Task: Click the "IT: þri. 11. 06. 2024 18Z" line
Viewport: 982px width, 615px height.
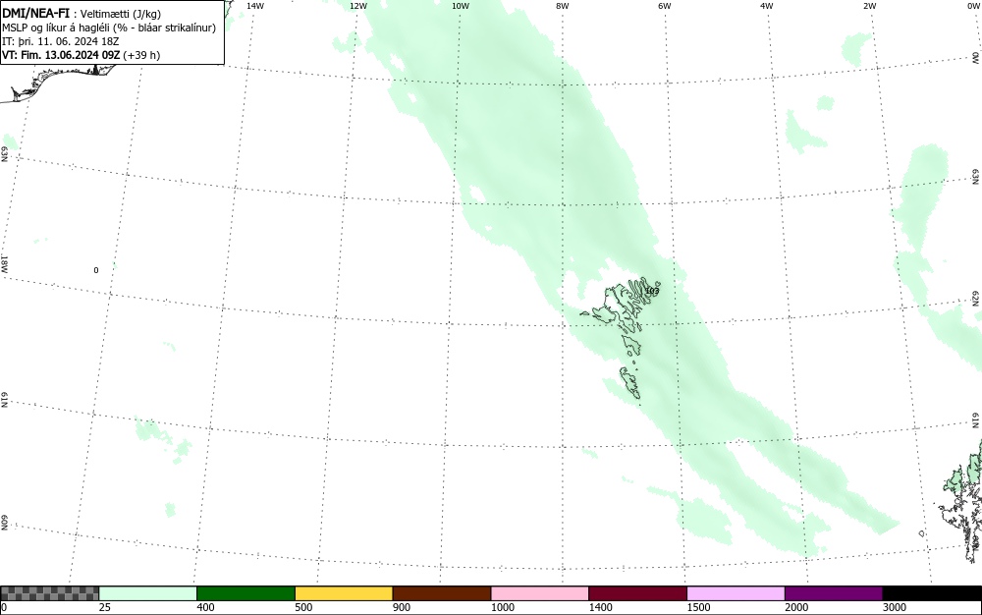Action: tap(61, 41)
